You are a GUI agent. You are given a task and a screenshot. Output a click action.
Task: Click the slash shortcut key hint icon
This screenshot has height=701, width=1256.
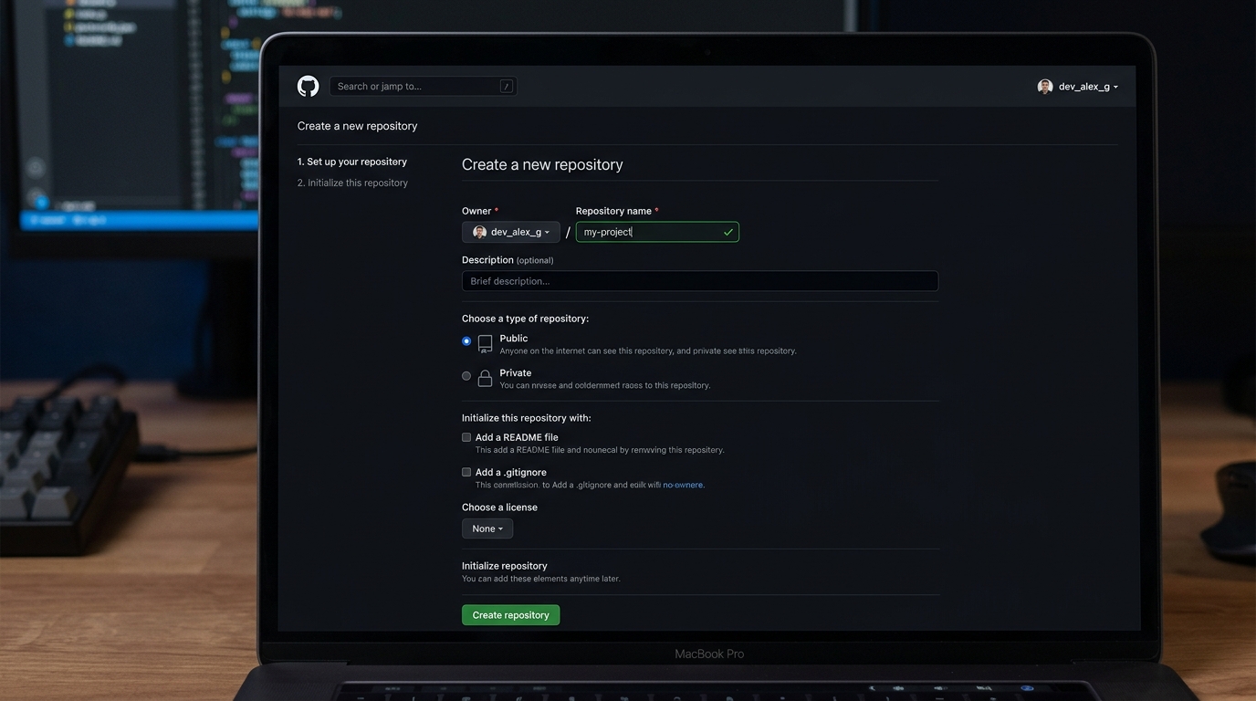pyautogui.click(x=506, y=86)
